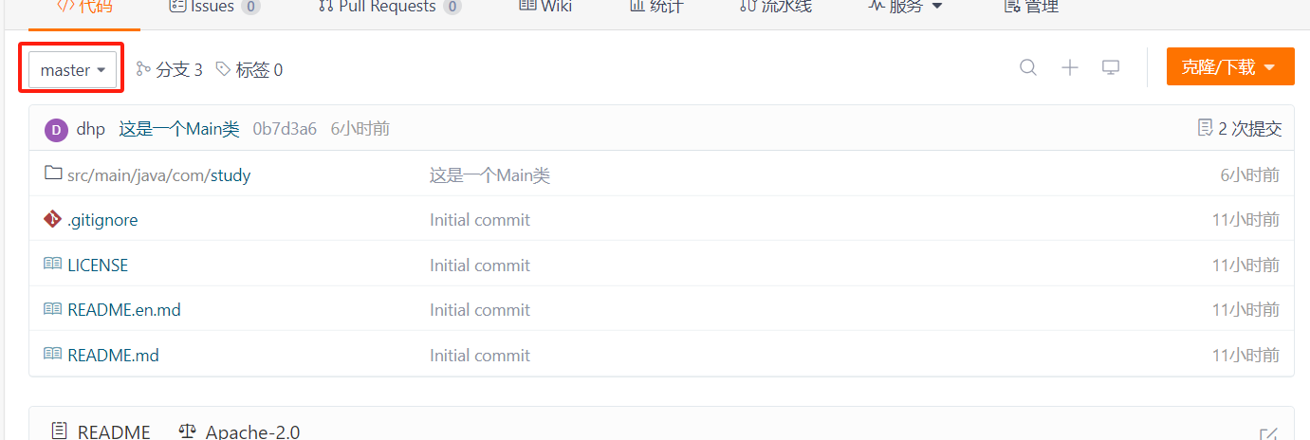Open the README.en.md file
Image resolution: width=1310 pixels, height=440 pixels.
(x=124, y=310)
